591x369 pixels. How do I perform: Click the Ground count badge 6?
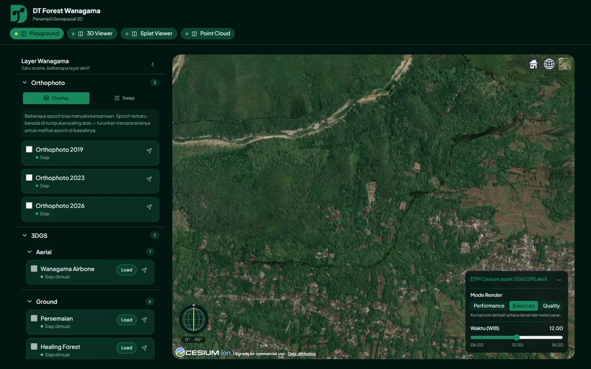[x=149, y=301]
